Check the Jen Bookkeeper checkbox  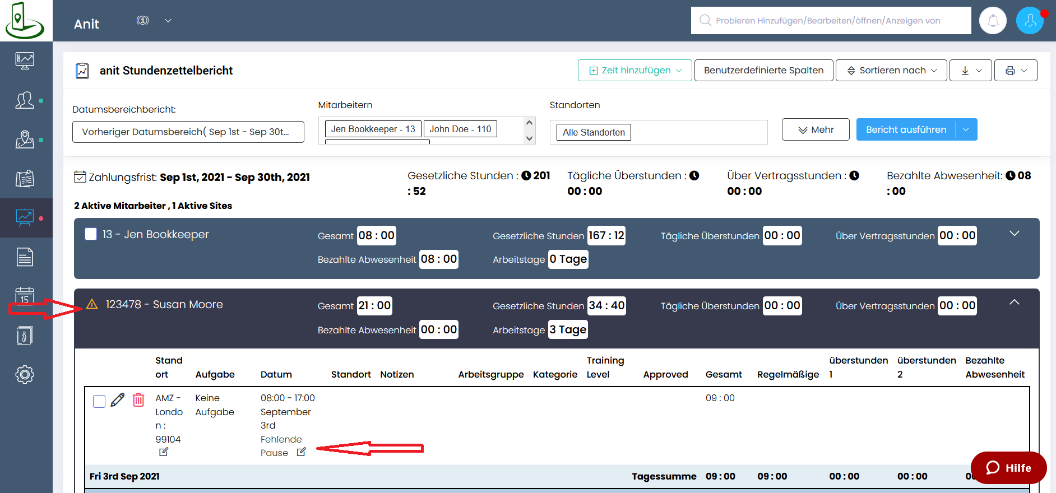click(91, 234)
